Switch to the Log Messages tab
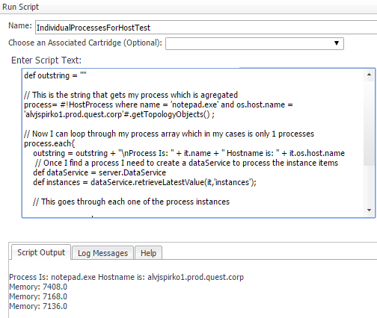The image size is (377, 318). 102,253
